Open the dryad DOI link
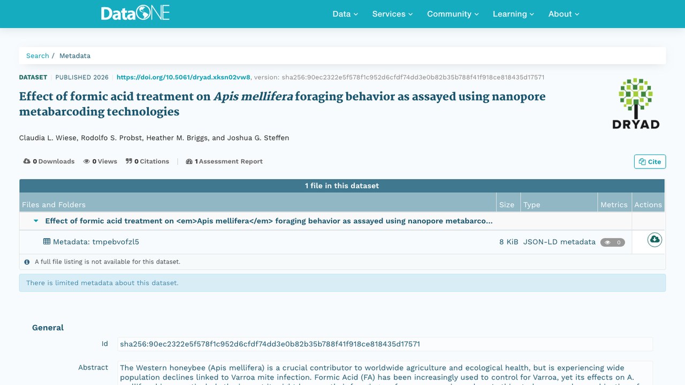685x385 pixels. coord(184,77)
